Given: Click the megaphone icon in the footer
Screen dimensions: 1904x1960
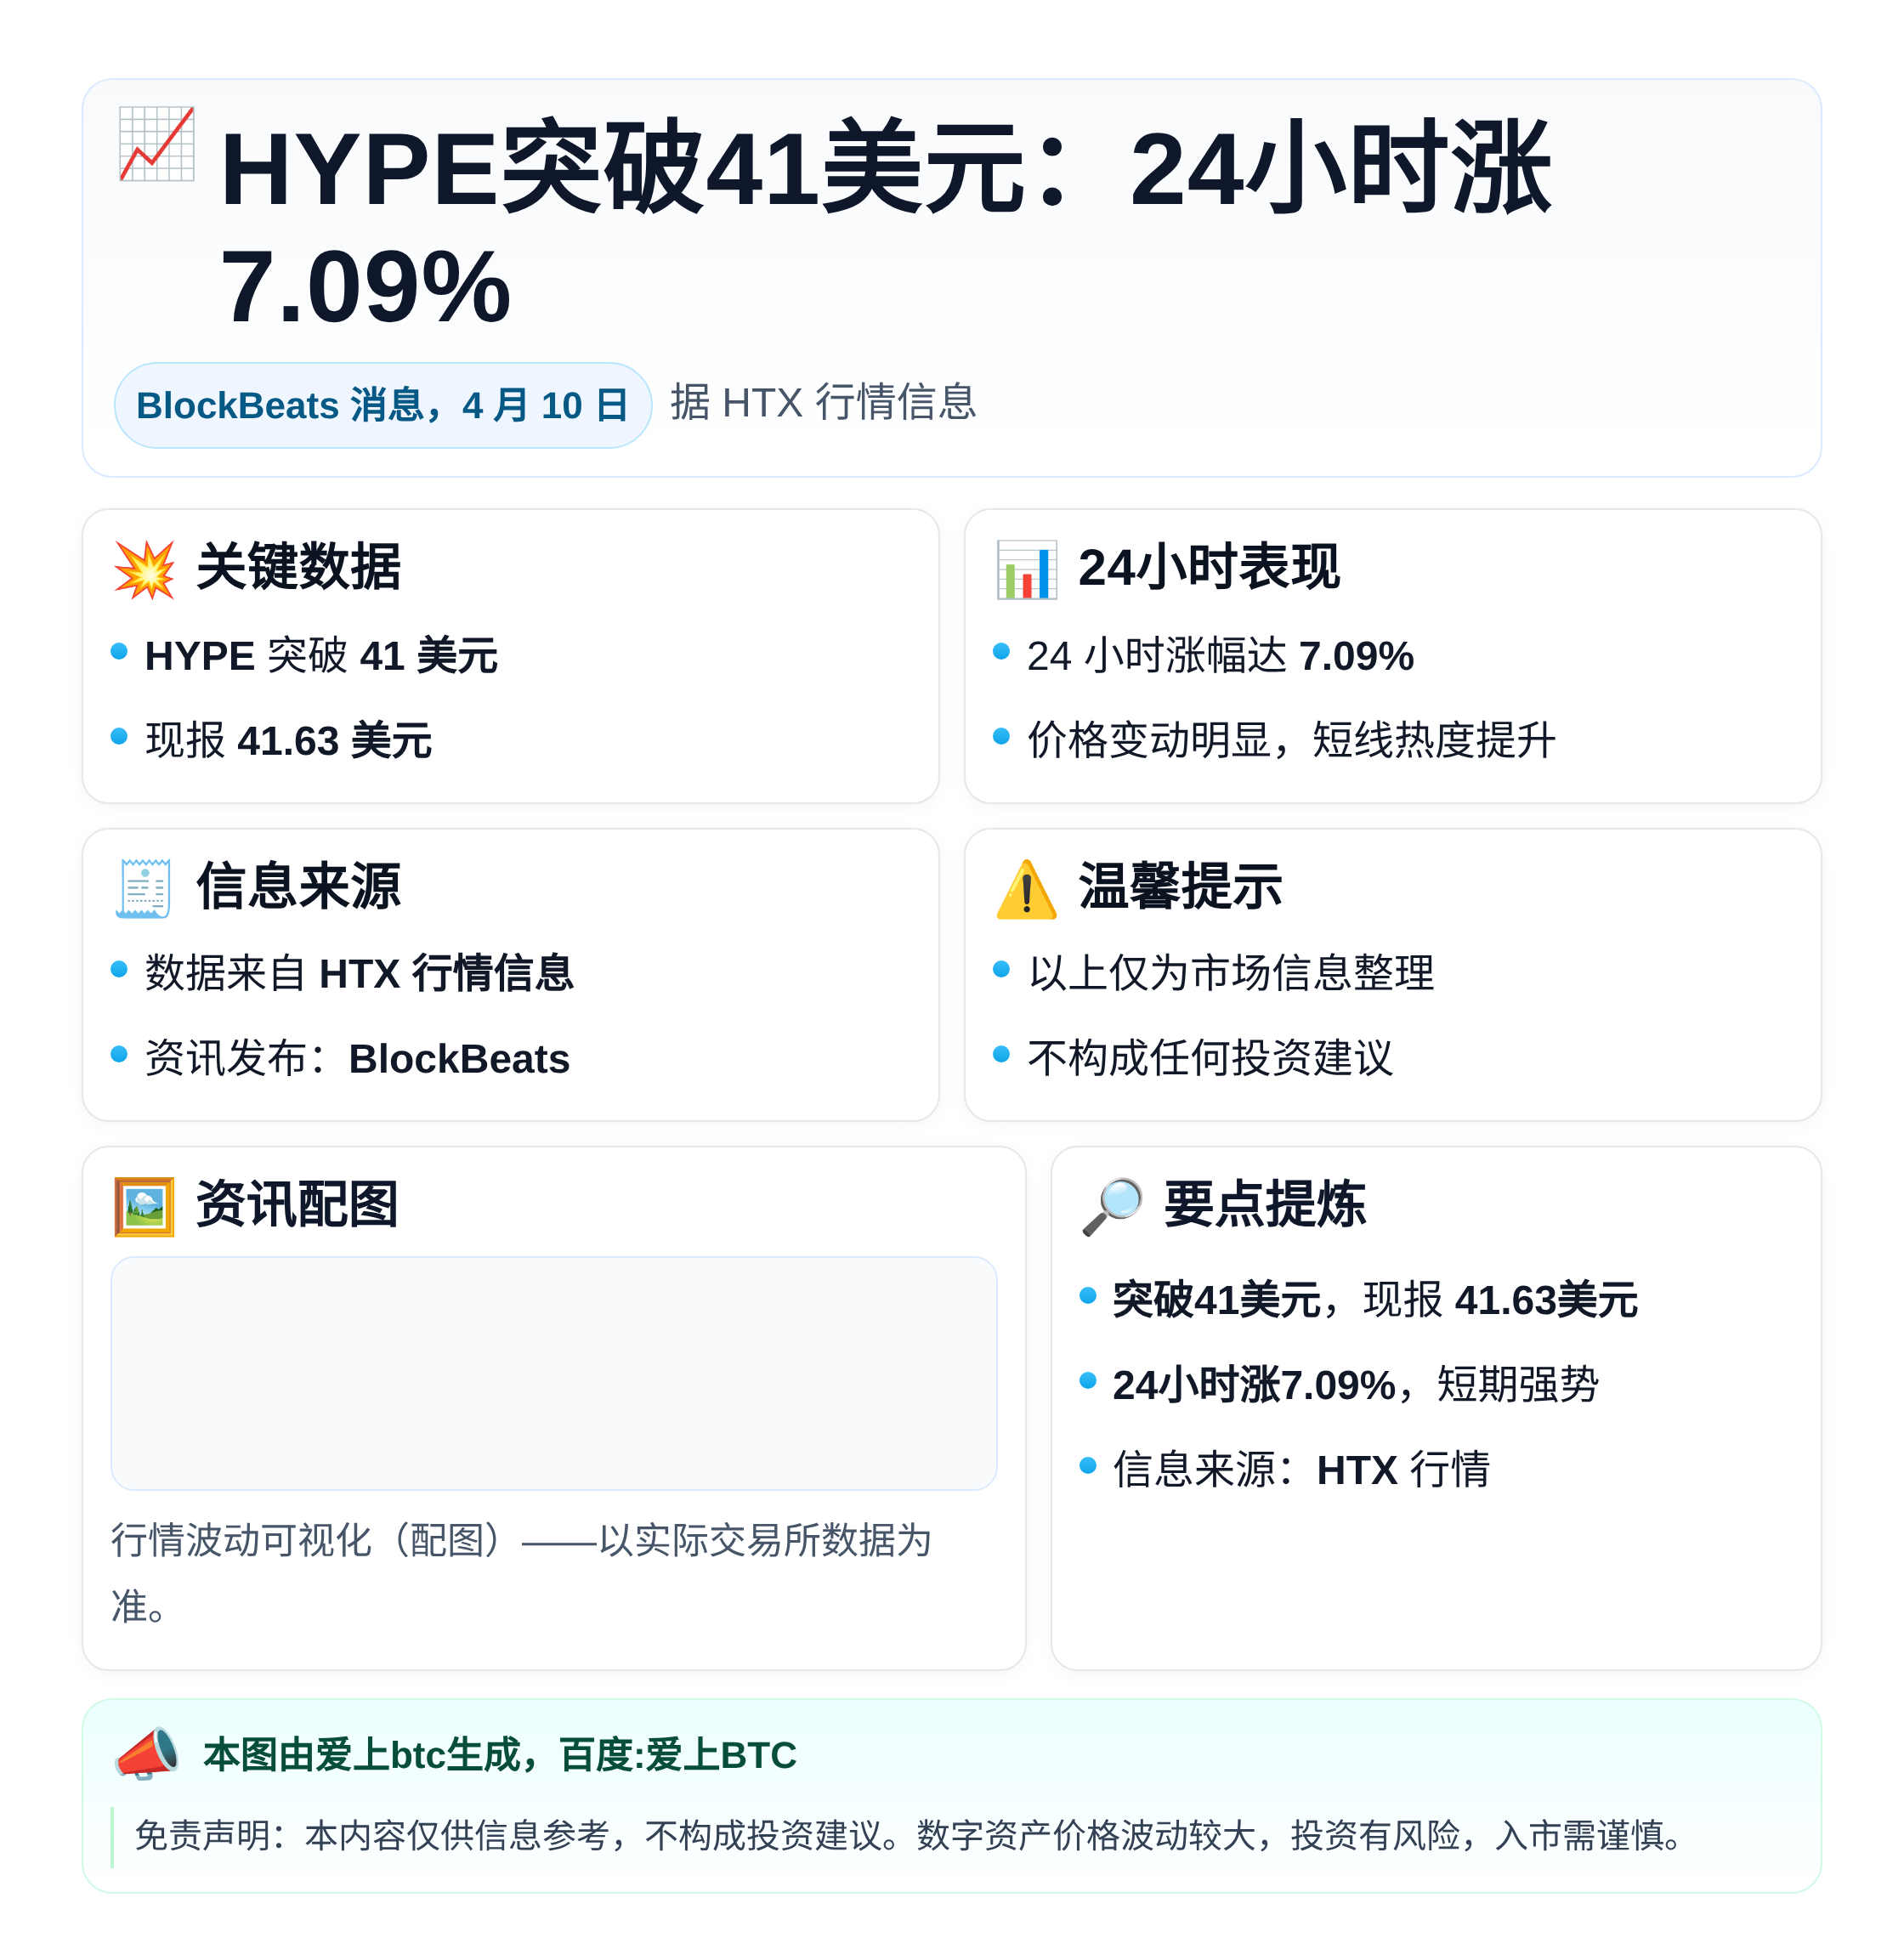Looking at the screenshot, I should pos(147,1754).
